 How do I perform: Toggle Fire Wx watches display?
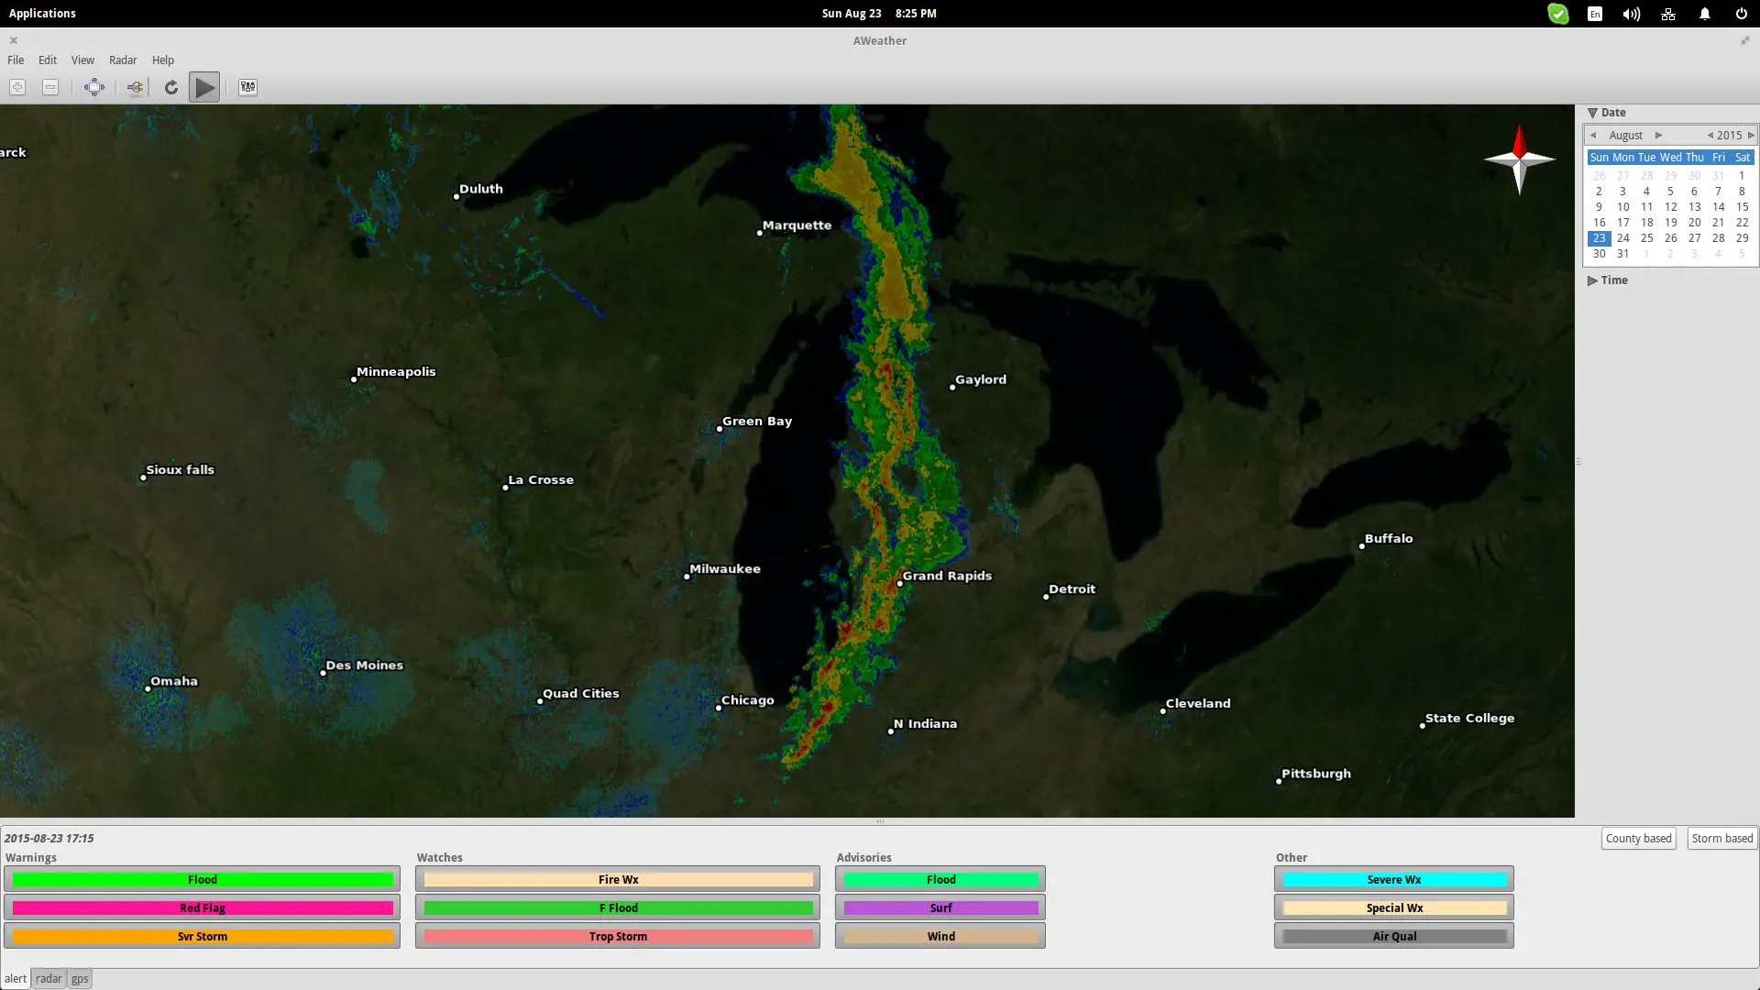pyautogui.click(x=618, y=880)
